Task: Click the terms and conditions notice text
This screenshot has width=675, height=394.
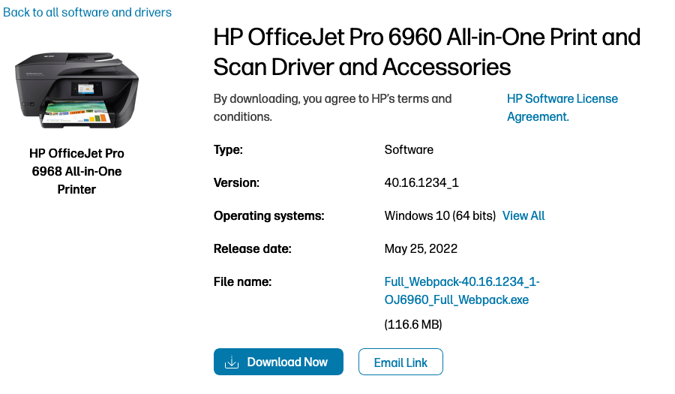Action: (332, 107)
